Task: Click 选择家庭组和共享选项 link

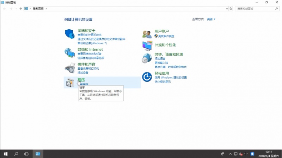Action: [x=91, y=58]
